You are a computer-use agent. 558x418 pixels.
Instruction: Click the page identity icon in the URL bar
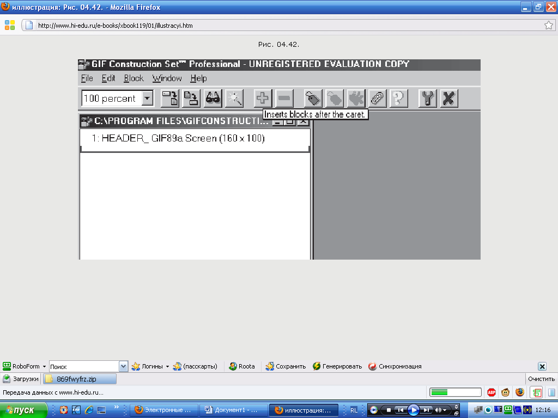[x=29, y=25]
